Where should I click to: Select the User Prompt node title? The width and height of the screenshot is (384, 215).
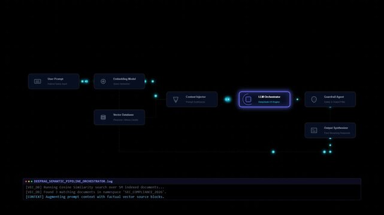(55, 79)
